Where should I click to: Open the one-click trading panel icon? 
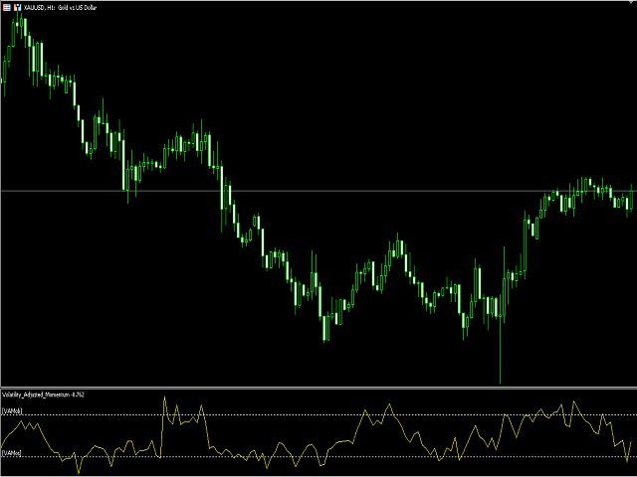tap(6, 6)
